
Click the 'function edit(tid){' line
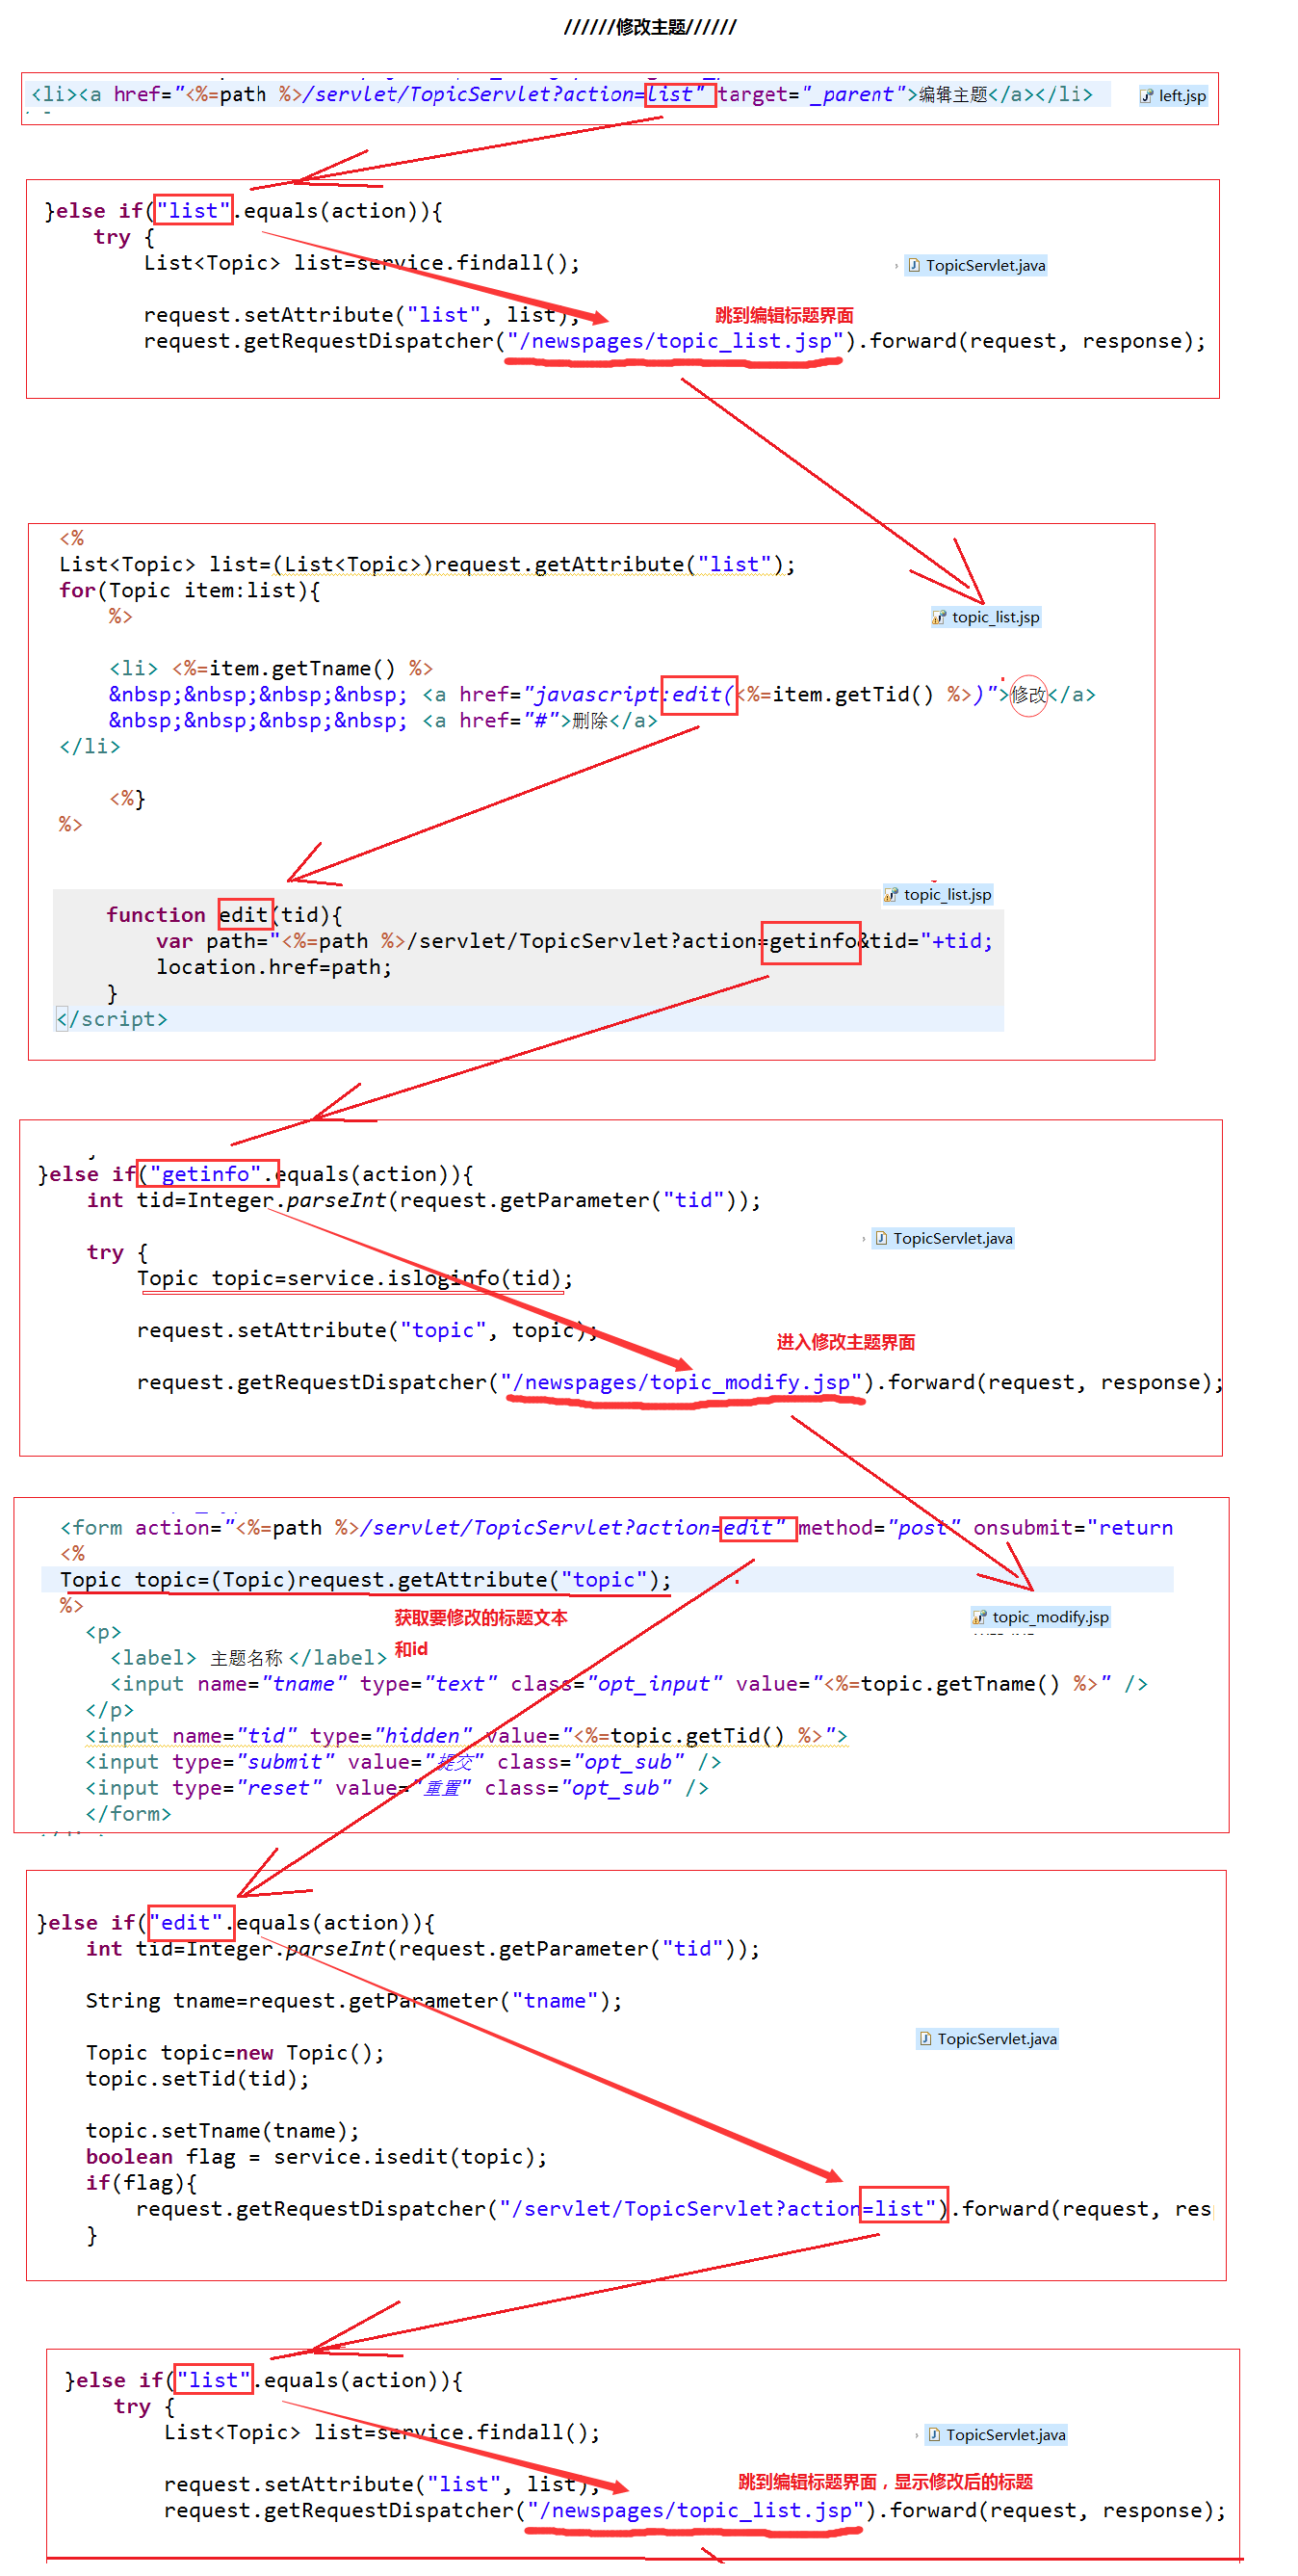point(224,914)
